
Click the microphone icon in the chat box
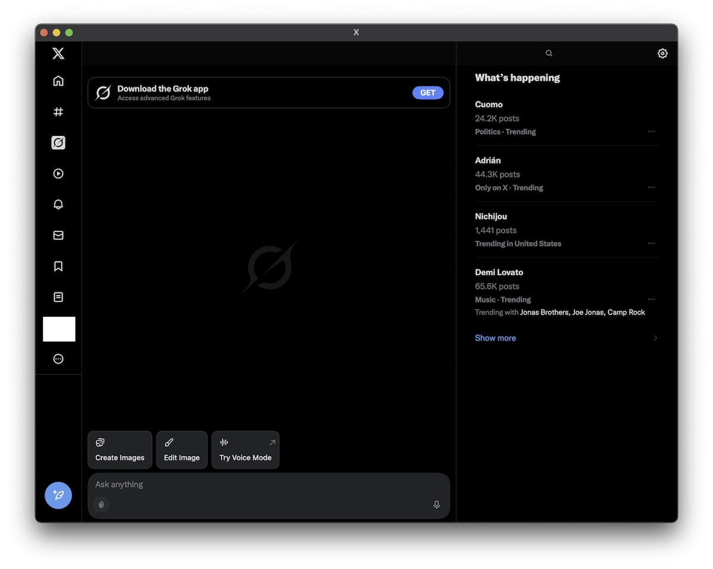click(436, 504)
